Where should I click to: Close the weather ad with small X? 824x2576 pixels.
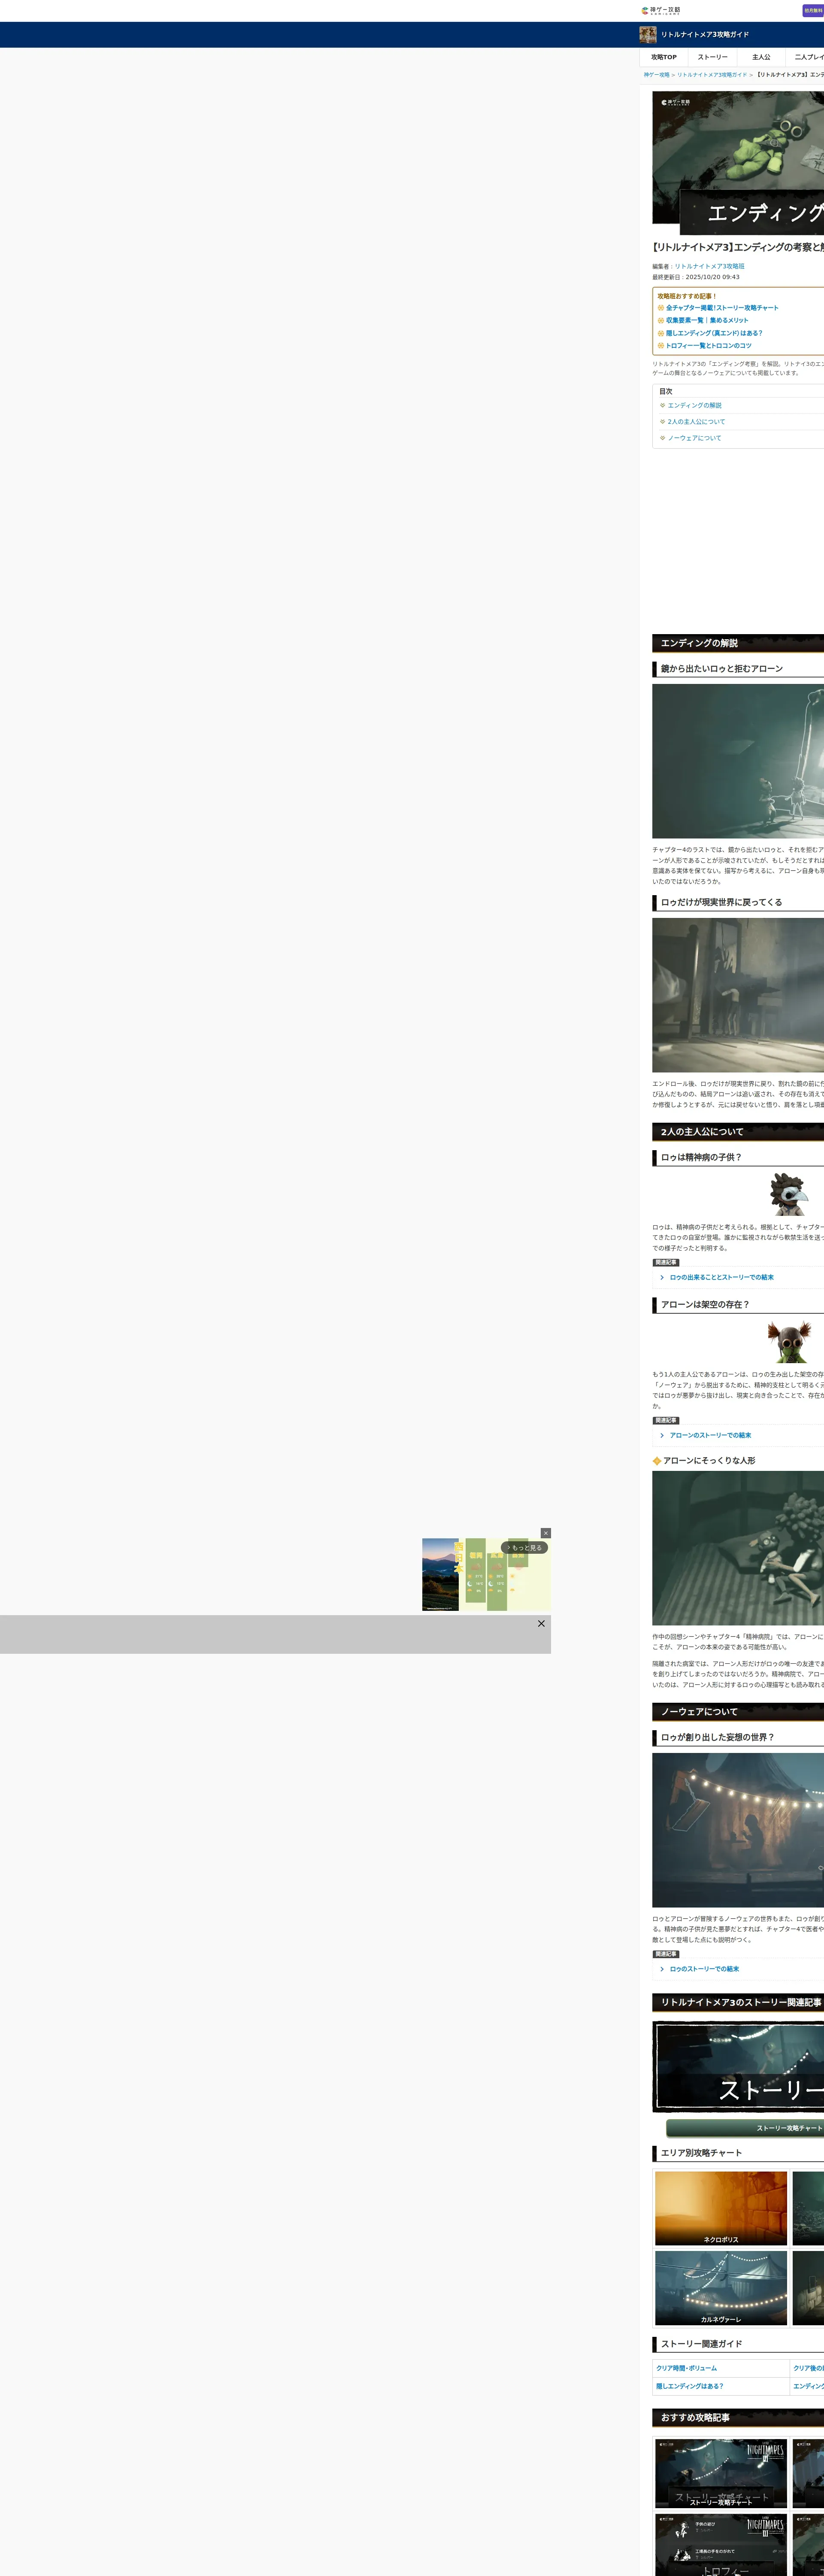click(545, 1533)
